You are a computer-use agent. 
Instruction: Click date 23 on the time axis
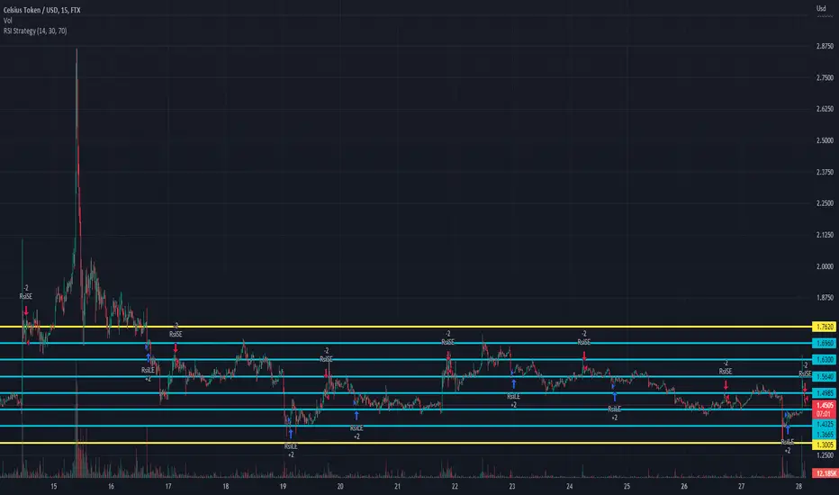512,486
